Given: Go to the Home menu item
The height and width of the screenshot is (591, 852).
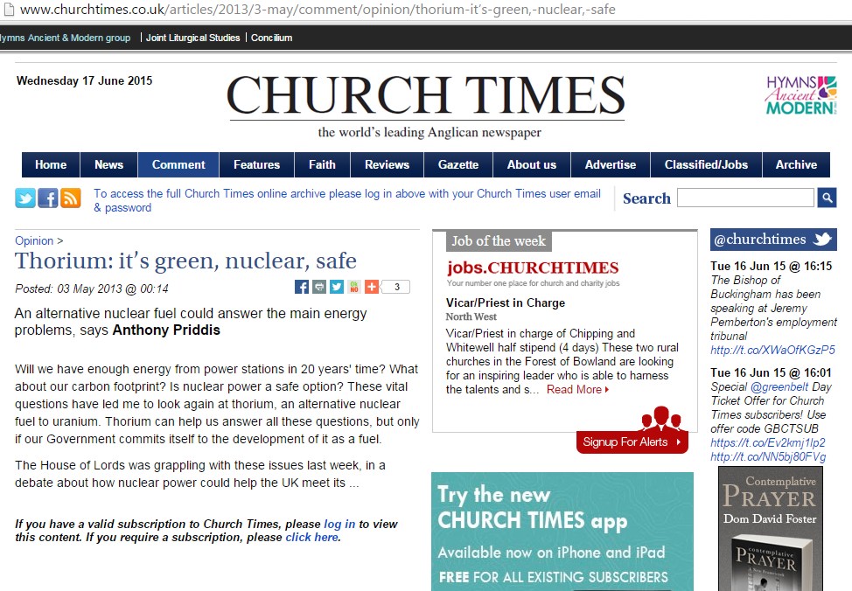Looking at the screenshot, I should (51, 164).
